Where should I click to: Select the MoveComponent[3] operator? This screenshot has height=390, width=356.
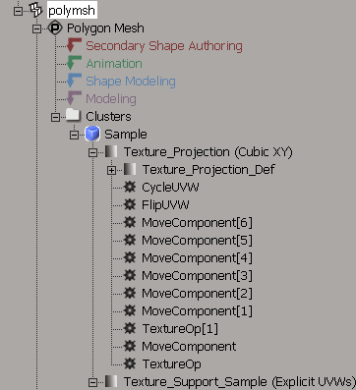(x=197, y=276)
